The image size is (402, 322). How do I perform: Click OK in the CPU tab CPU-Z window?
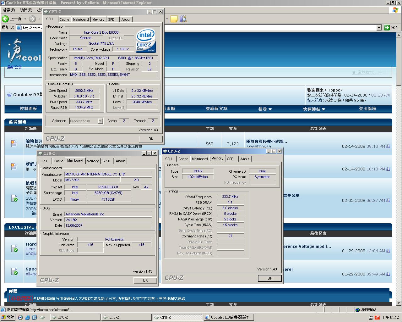(x=151, y=139)
